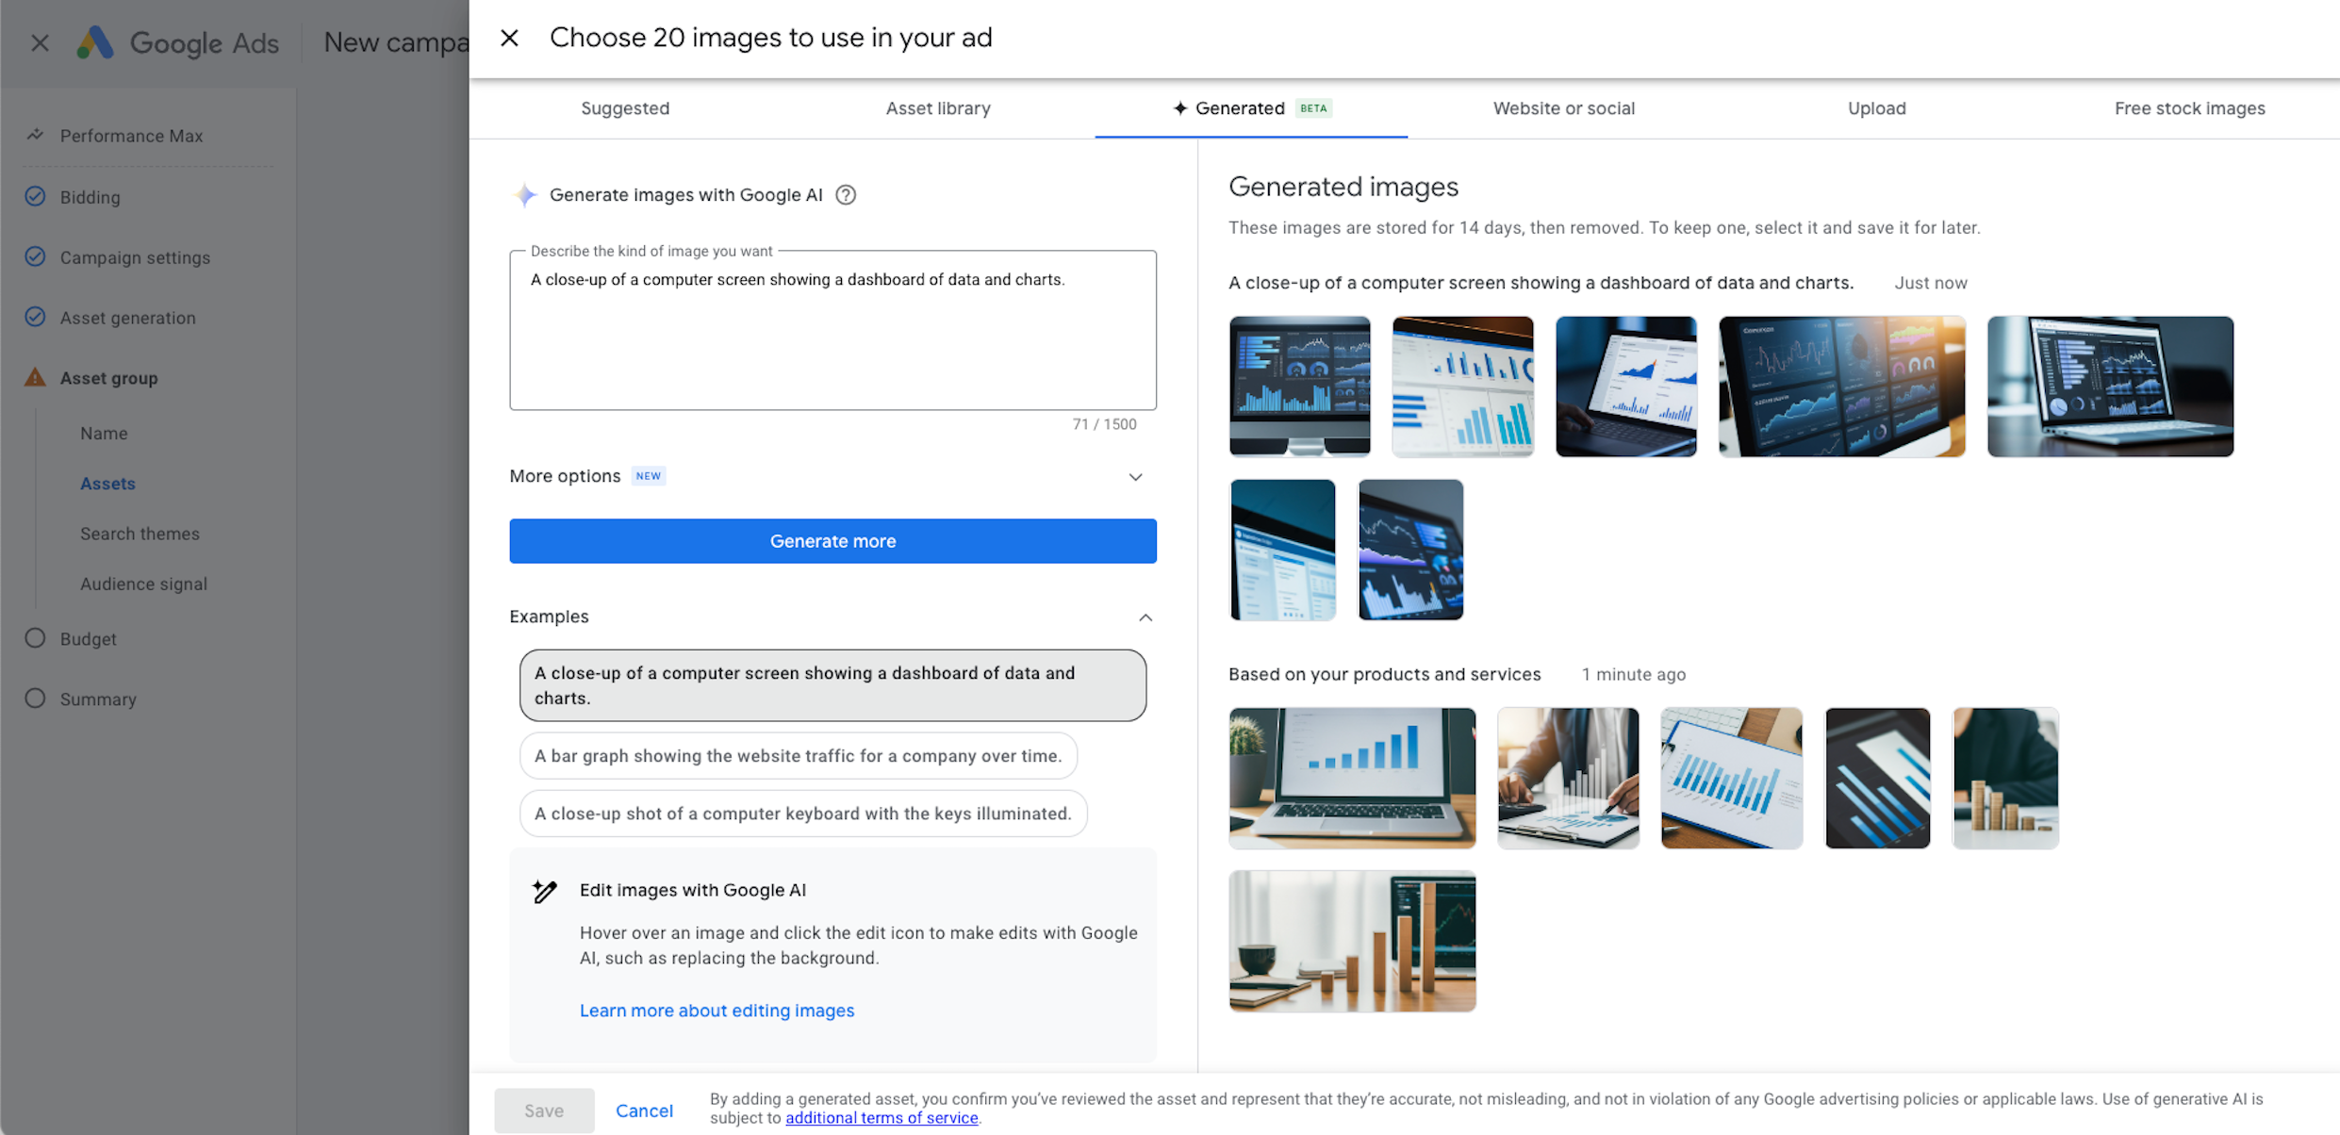Click the help icon beside Google AI heading
2340x1135 pixels.
pos(846,195)
